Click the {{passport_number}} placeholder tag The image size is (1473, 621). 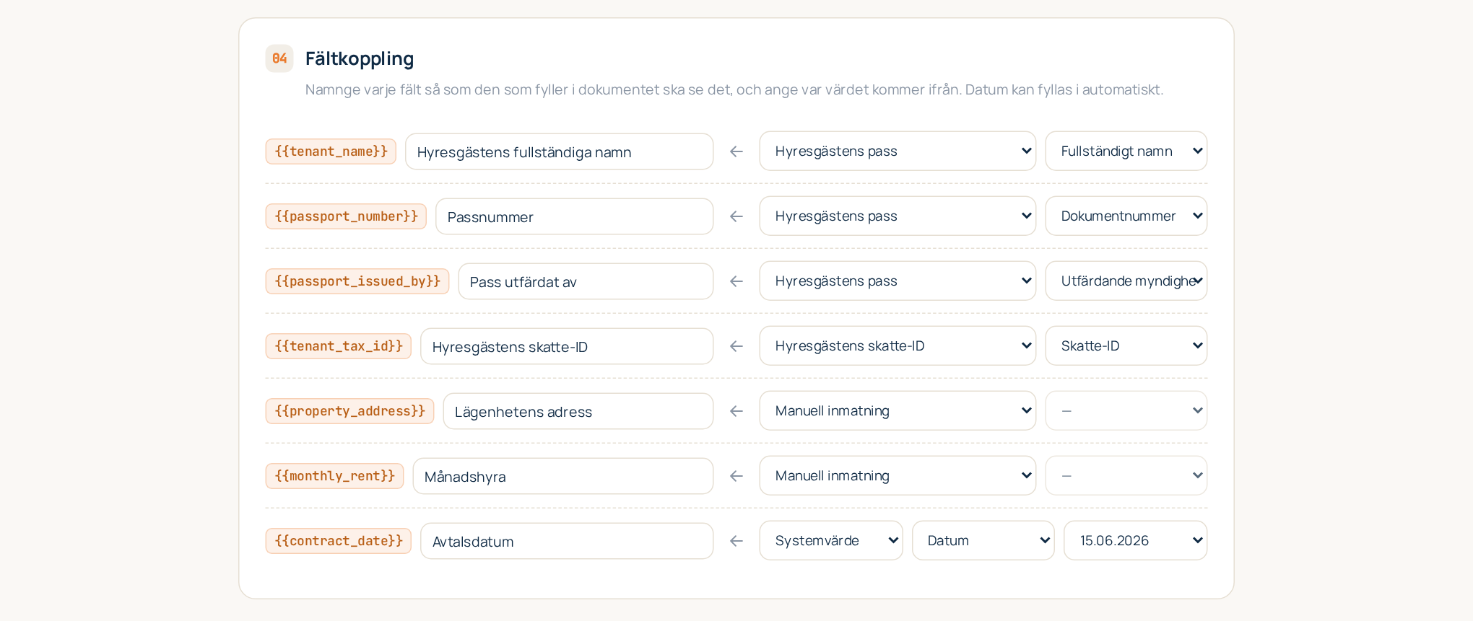346,216
